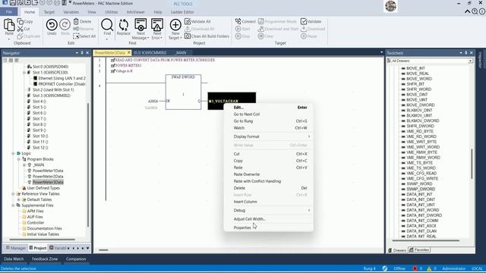The width and height of the screenshot is (486, 273).
Task: Pin the Navigator panel
Action: (82, 53)
